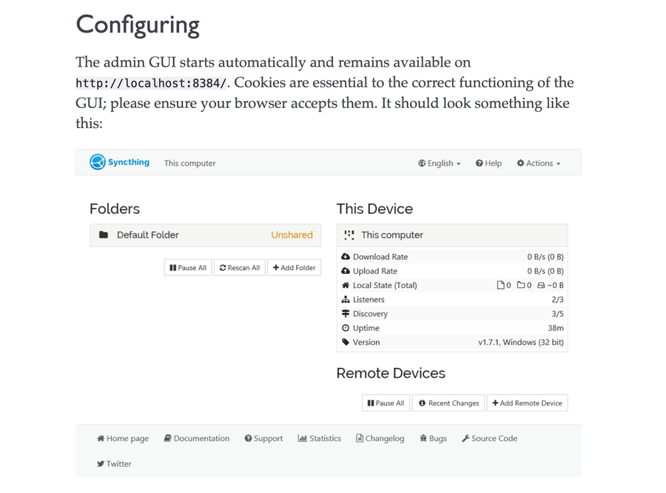Click the Listeners network icon

[x=346, y=300]
